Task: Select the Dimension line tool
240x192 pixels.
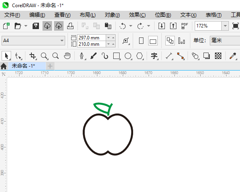Action: [169, 56]
